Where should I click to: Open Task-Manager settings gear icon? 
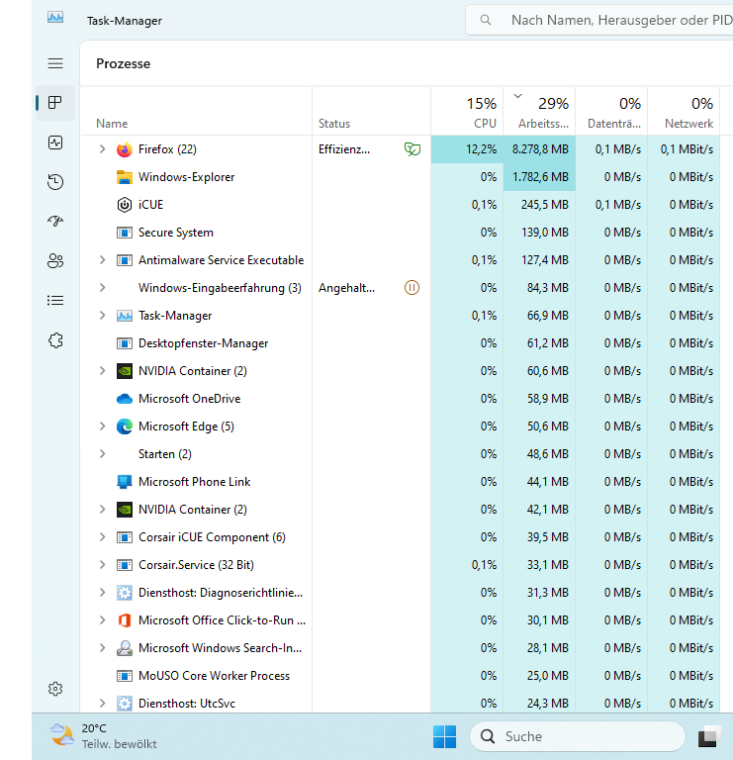(x=55, y=689)
